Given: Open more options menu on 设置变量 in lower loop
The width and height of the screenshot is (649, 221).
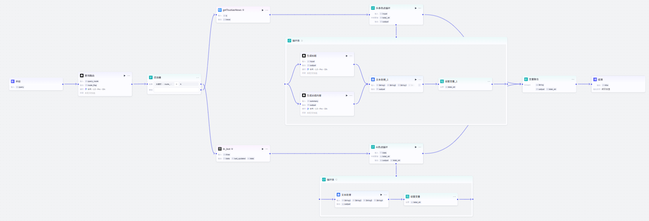Looking at the screenshot, I should tap(455, 197).
